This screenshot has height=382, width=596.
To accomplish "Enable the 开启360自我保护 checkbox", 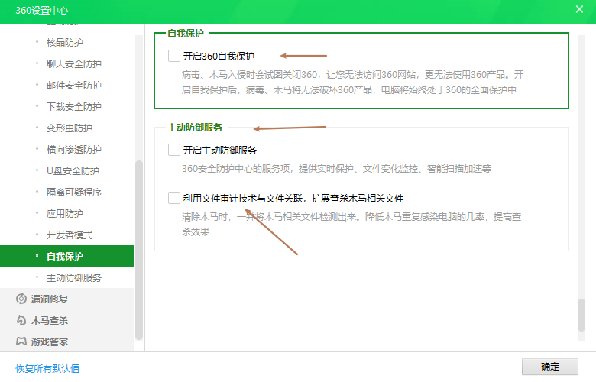I will pyautogui.click(x=174, y=56).
